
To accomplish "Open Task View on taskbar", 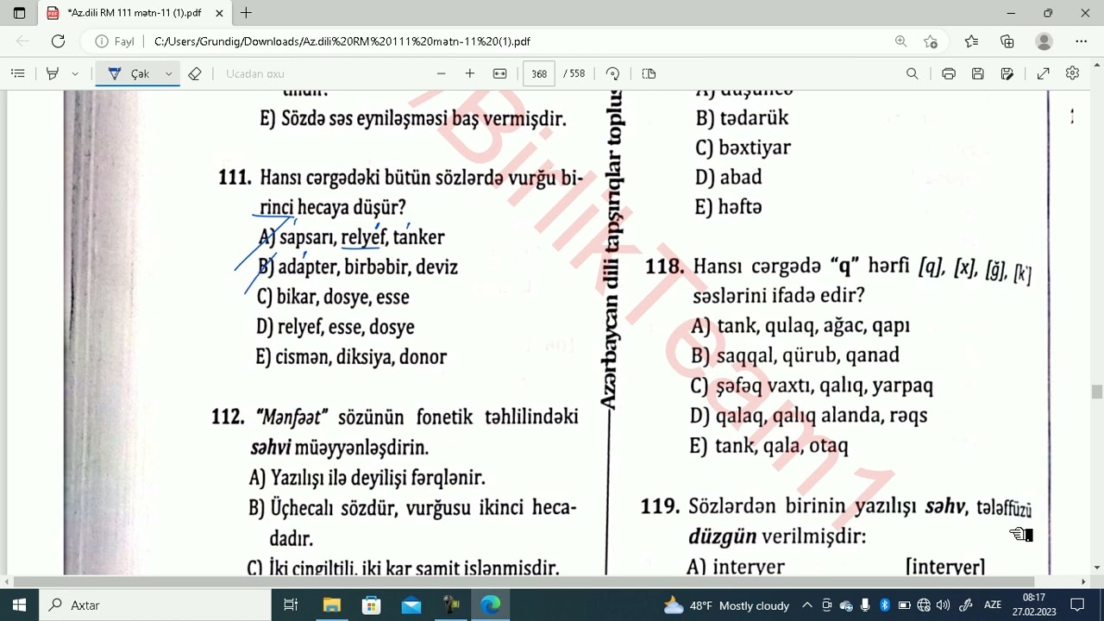I will [291, 605].
